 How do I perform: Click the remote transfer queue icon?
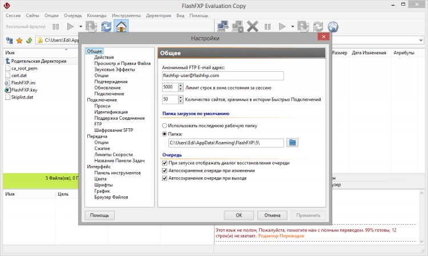pos(304,27)
